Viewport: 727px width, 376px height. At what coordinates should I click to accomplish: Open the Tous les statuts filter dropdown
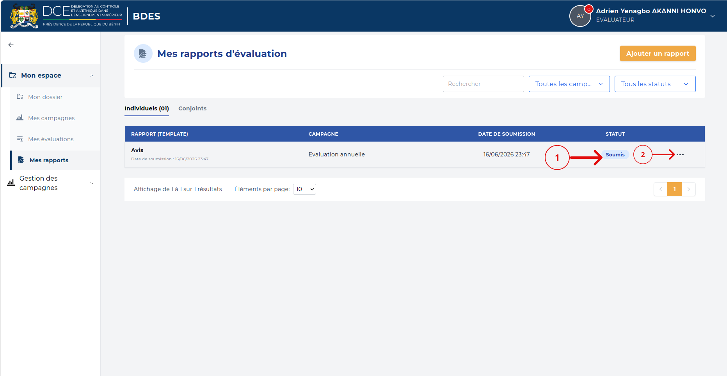point(655,84)
